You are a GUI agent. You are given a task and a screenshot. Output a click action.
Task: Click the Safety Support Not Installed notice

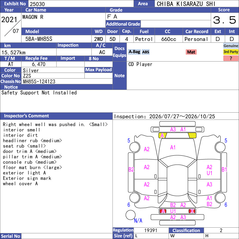click(39, 93)
